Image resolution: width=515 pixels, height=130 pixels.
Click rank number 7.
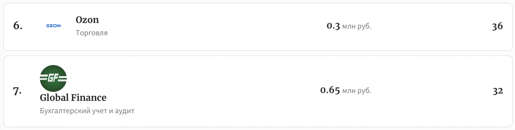(17, 91)
